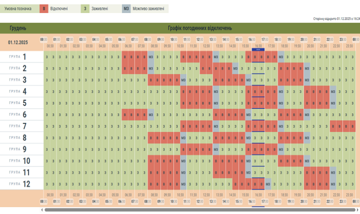Viewport: 360px width, 214px height.
Task: Click the gray МЗ legend swatch
Action: [x=126, y=8]
